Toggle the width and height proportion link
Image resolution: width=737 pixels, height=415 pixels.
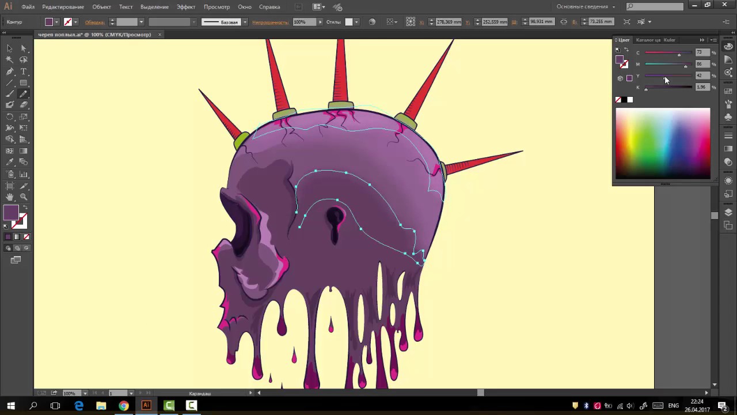click(564, 22)
